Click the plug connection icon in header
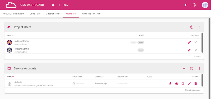 point(186,5)
